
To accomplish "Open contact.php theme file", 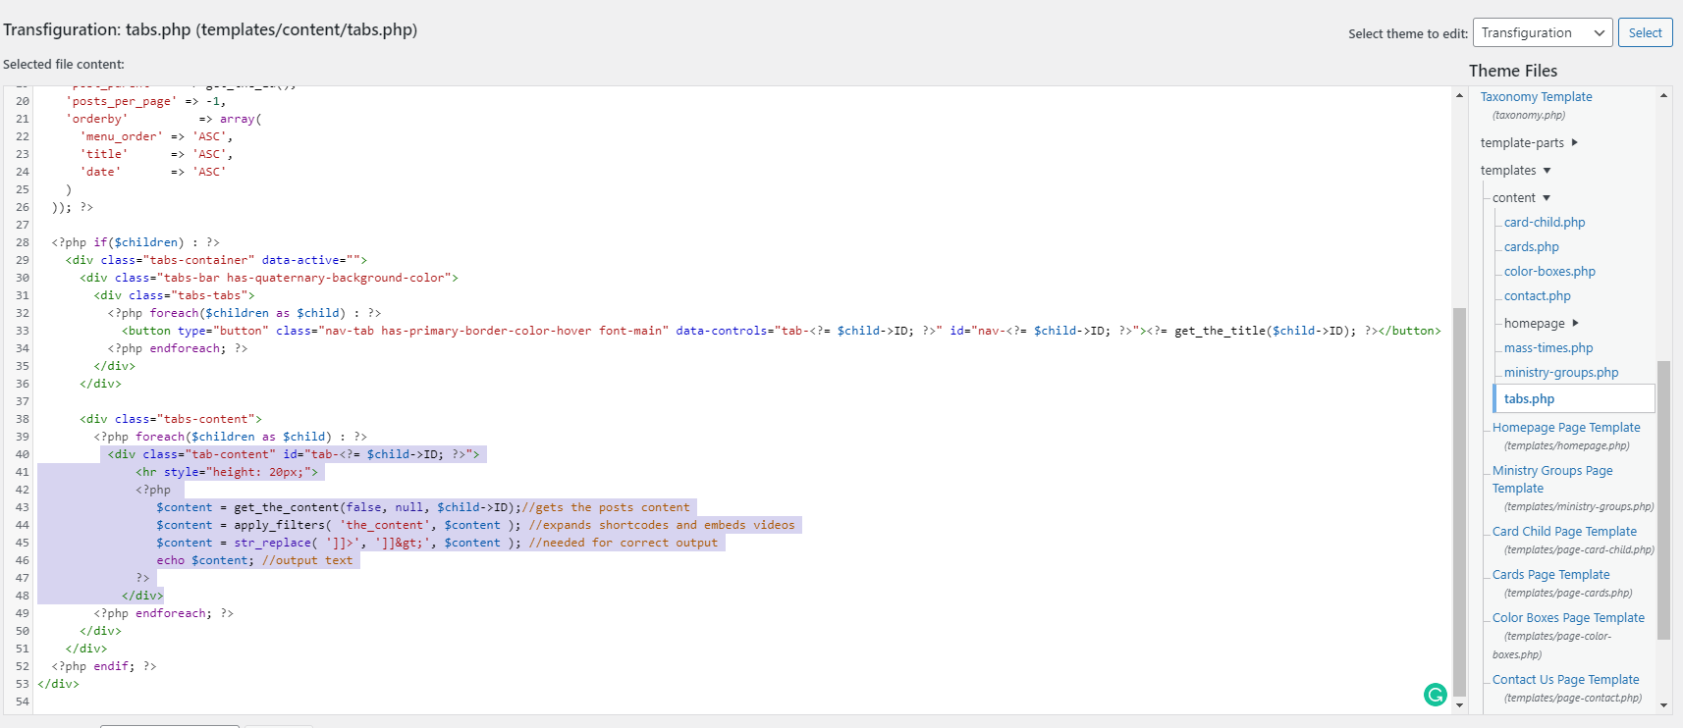I will (1537, 296).
